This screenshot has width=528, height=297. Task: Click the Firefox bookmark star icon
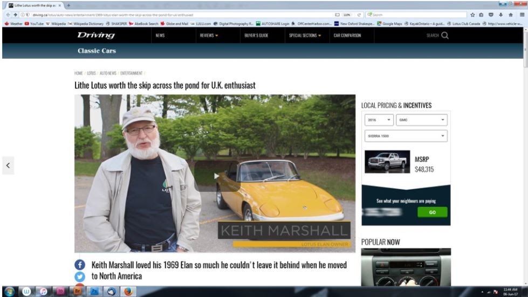point(472,15)
